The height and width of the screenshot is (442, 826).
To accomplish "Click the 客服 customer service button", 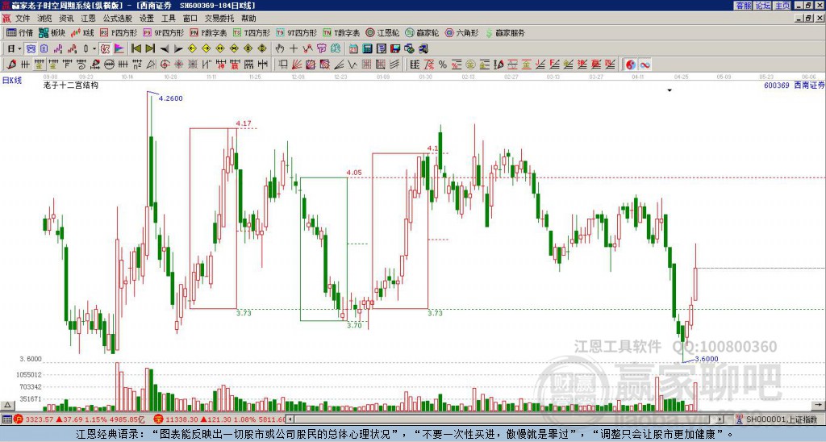I will 744,6.
